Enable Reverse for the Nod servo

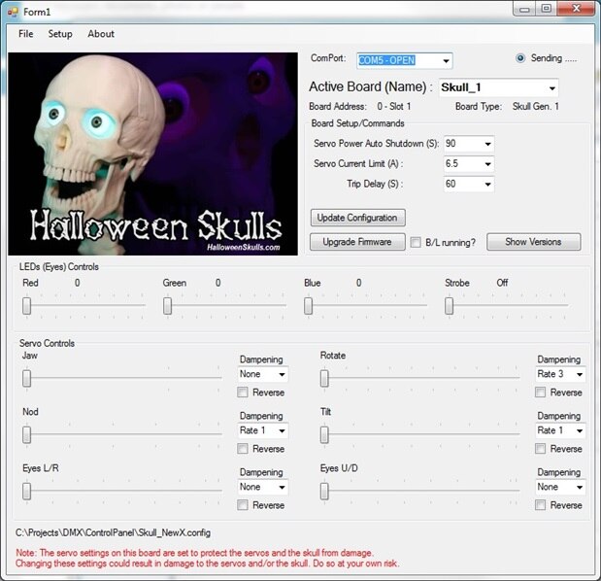point(242,449)
